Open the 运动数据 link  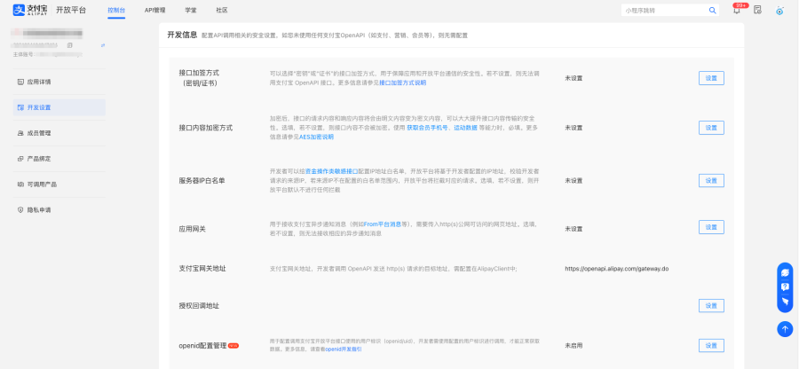tap(466, 128)
